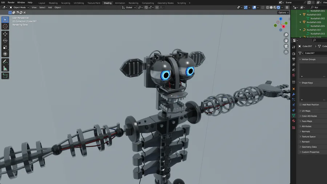Open the Scene properties tab icon
327x184 pixels.
point(294,70)
